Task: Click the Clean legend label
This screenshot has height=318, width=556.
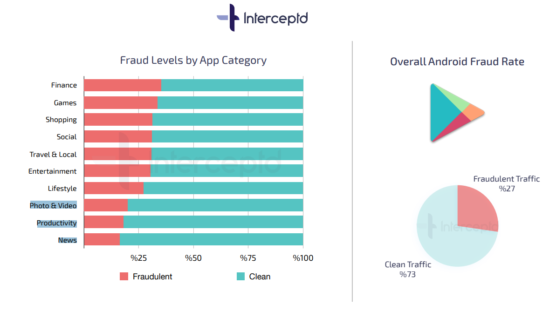Action: coord(260,277)
